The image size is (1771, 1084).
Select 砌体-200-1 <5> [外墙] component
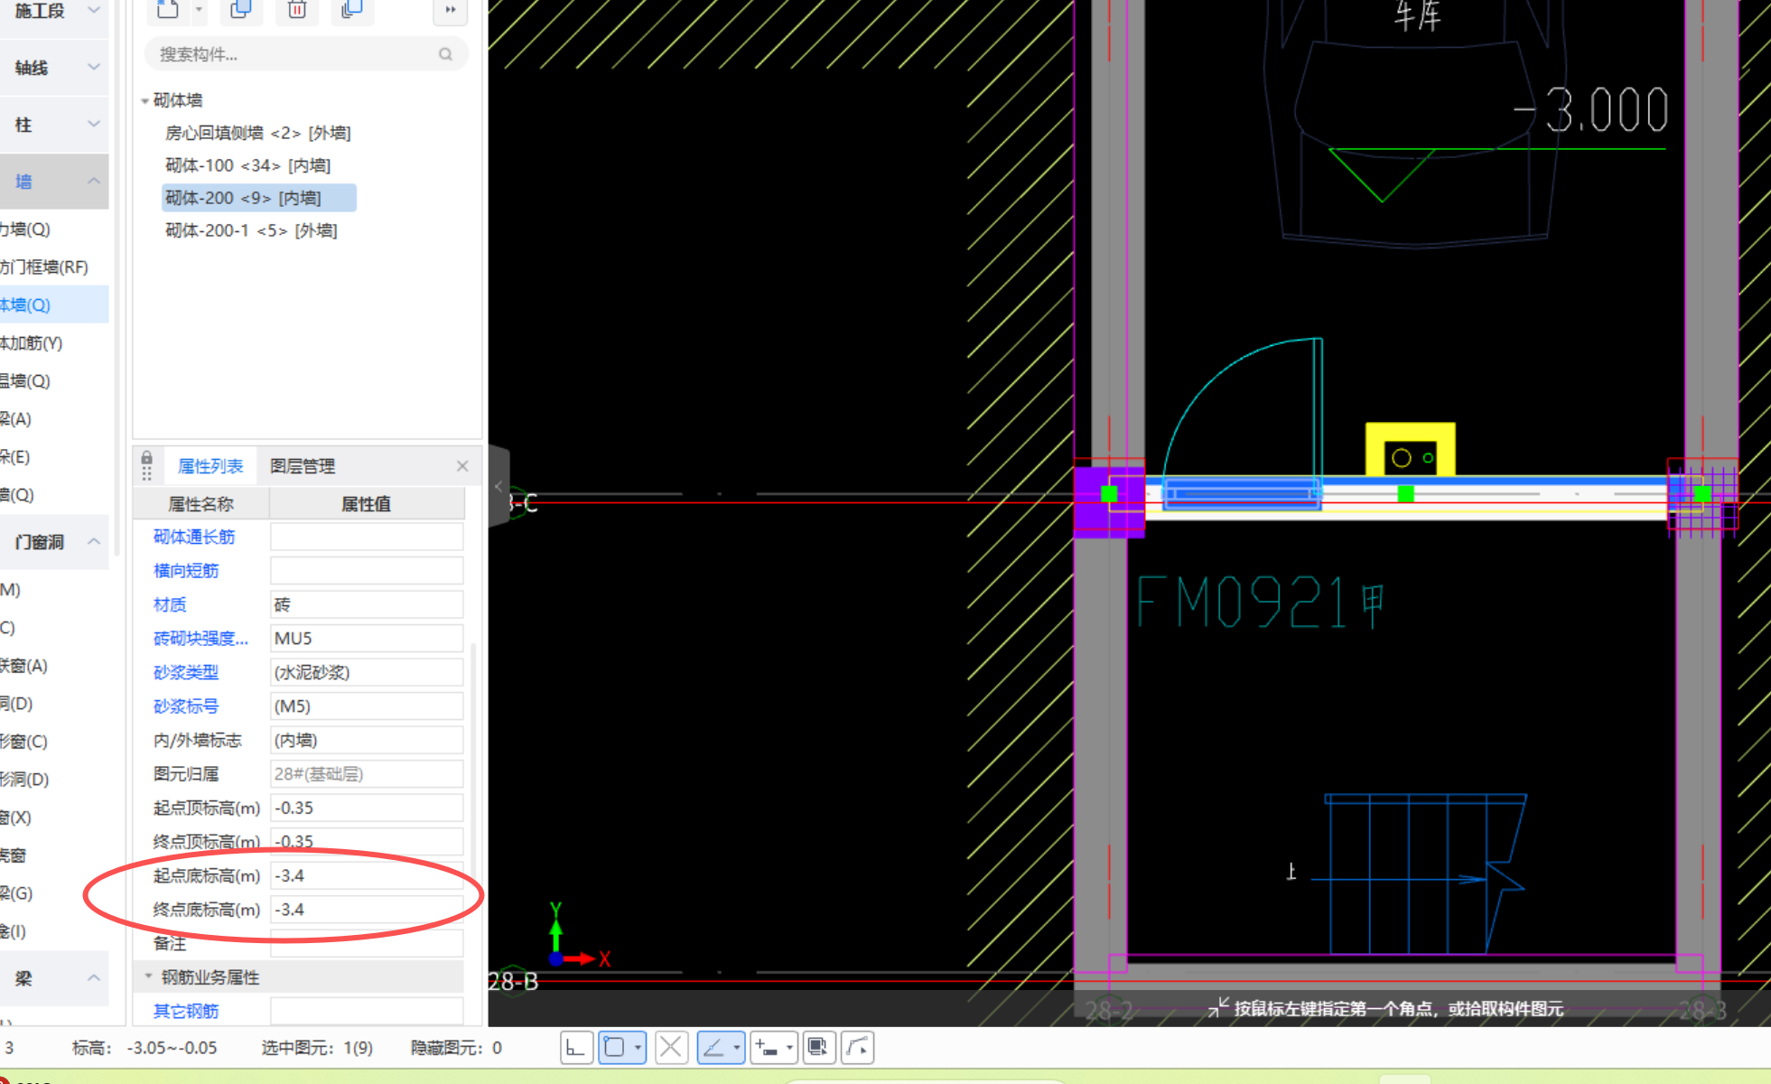click(251, 230)
